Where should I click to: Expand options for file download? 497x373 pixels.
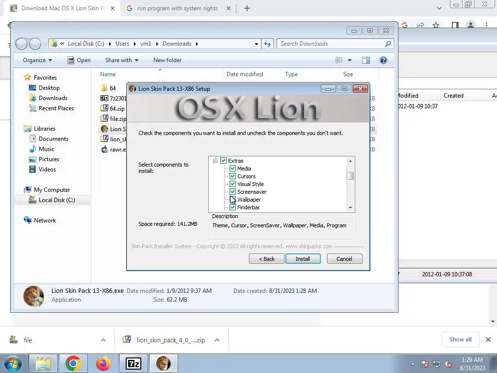[x=103, y=340]
